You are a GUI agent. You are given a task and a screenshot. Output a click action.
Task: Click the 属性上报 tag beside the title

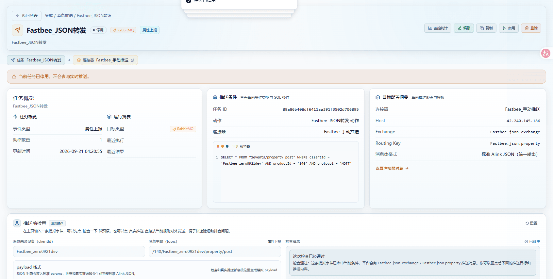click(150, 30)
